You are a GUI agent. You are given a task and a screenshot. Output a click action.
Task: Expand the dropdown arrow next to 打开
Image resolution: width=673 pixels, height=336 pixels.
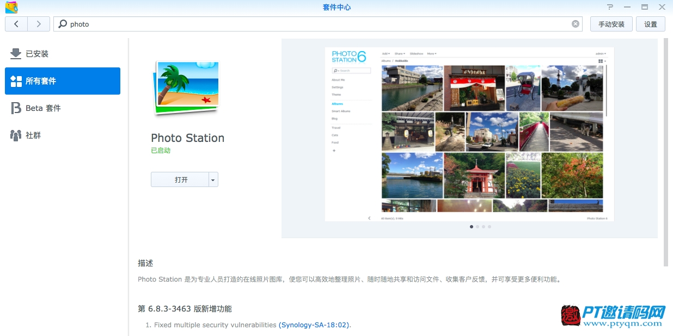213,179
